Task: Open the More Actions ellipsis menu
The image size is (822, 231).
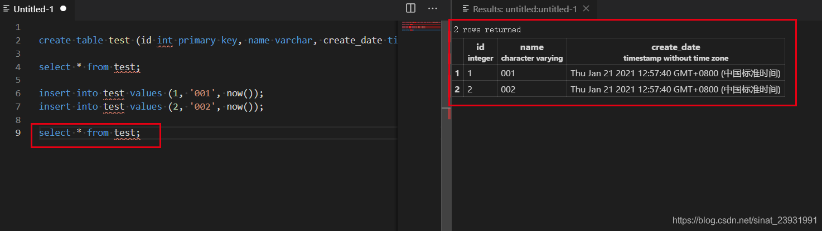Action: [x=433, y=8]
